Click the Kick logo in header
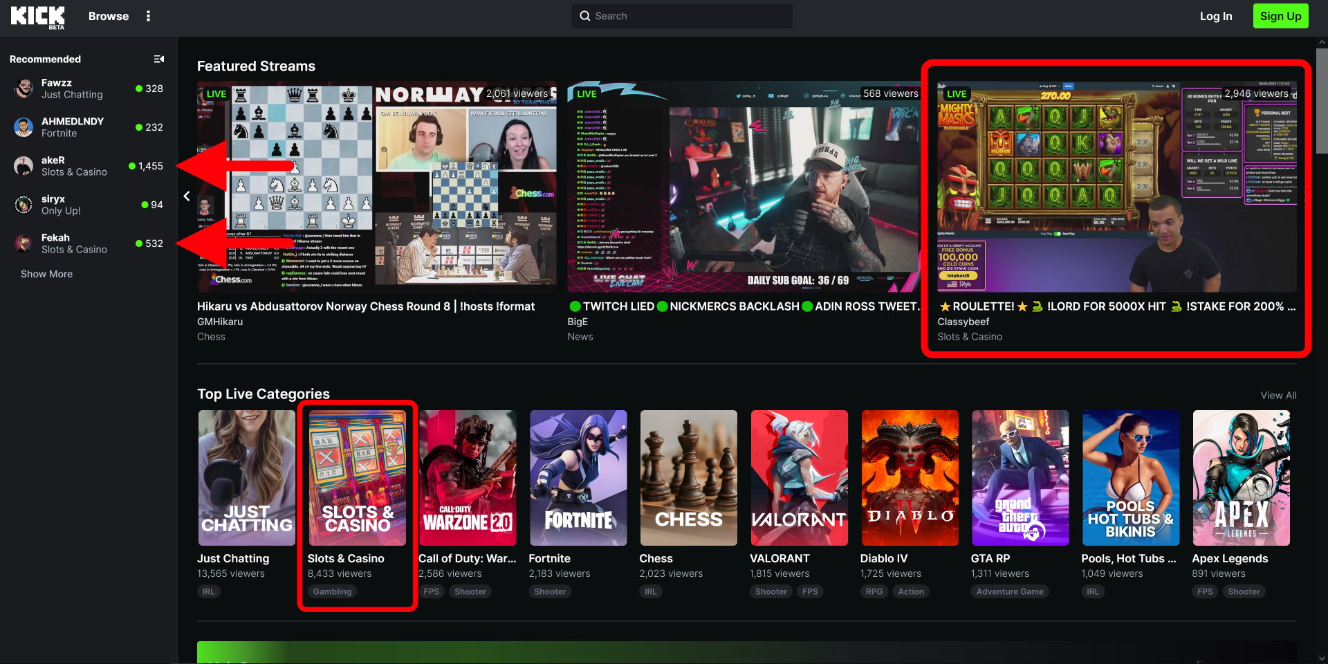 [37, 17]
